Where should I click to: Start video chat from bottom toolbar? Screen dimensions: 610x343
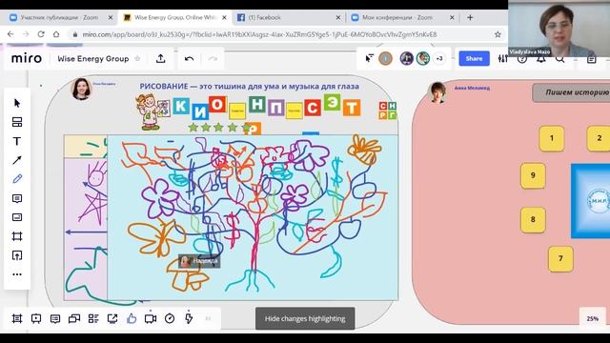[x=151, y=318]
